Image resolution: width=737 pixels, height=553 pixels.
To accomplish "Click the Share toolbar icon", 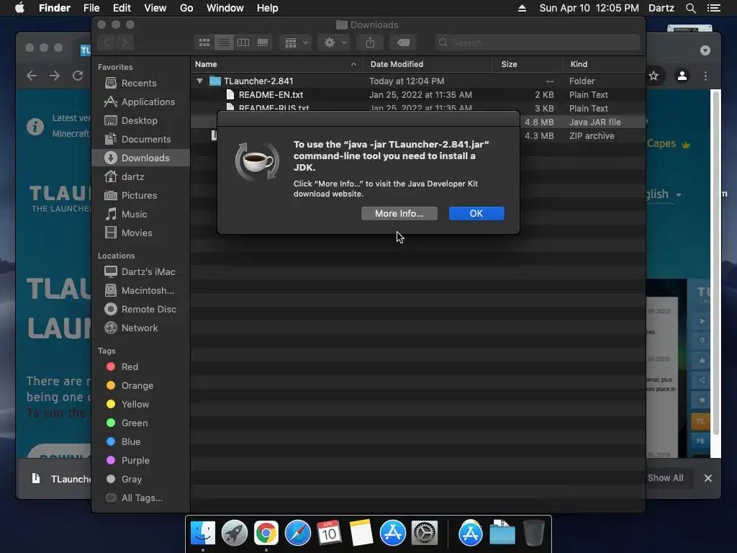I will 371,42.
